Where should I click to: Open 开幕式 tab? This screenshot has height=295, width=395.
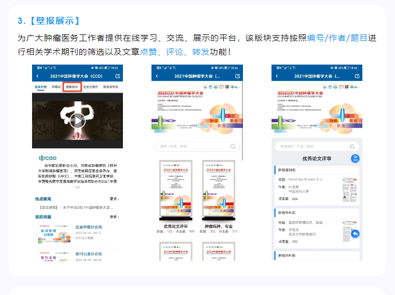[x=56, y=87]
